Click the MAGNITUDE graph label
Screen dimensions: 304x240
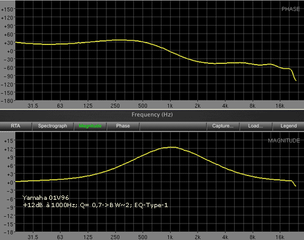283,141
